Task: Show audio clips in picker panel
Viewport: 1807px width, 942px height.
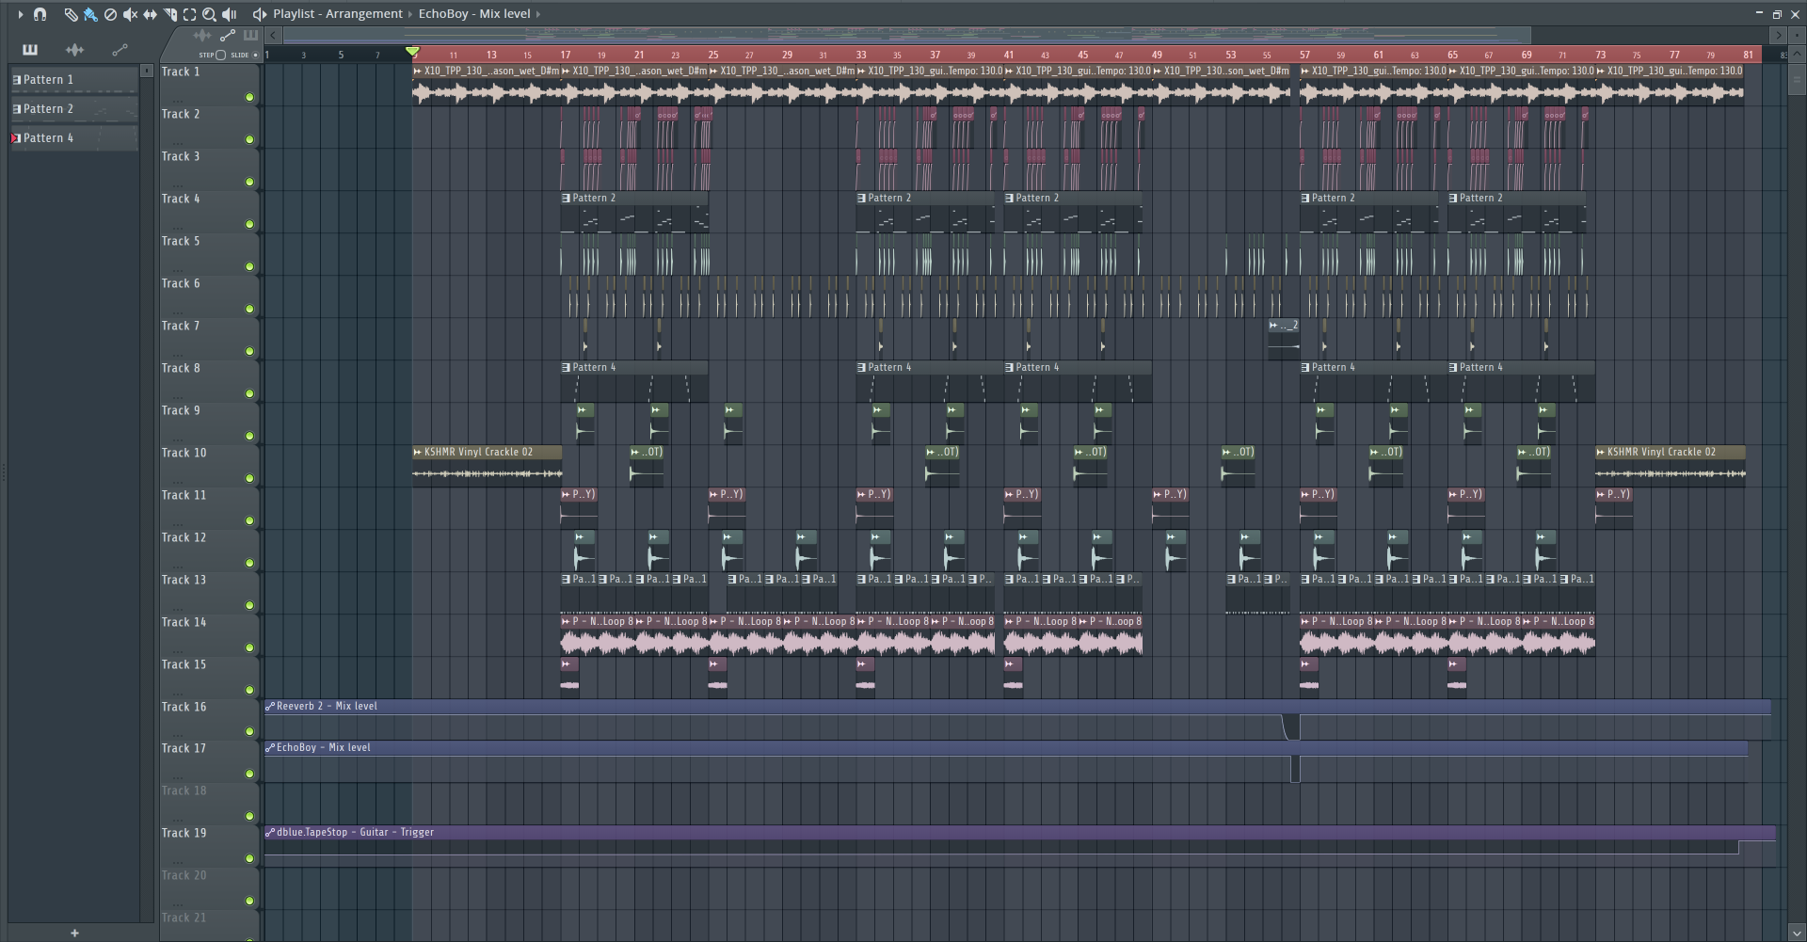Action: coord(74,50)
